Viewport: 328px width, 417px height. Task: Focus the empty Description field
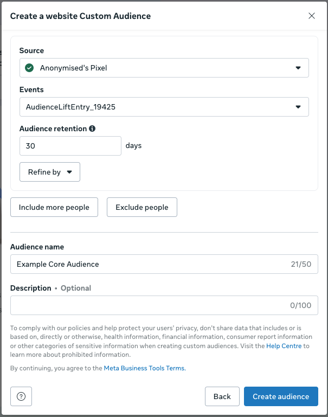(x=146, y=305)
